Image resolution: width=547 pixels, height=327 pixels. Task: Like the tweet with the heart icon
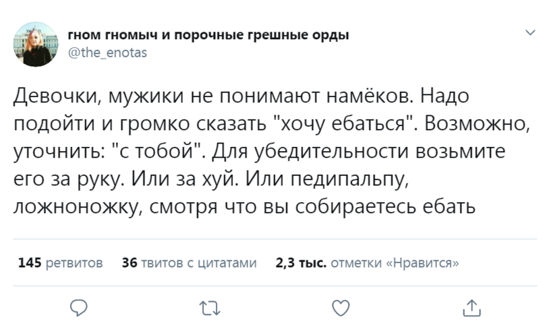[342, 308]
